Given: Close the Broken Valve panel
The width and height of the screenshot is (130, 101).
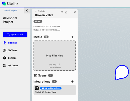Looking at the screenshot, I should coord(75,12).
